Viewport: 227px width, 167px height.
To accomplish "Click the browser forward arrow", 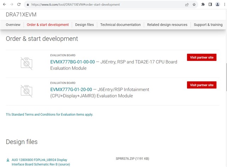I will (x=12, y=5).
